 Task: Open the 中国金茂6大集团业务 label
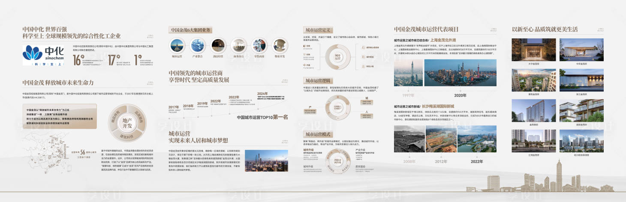190,30
